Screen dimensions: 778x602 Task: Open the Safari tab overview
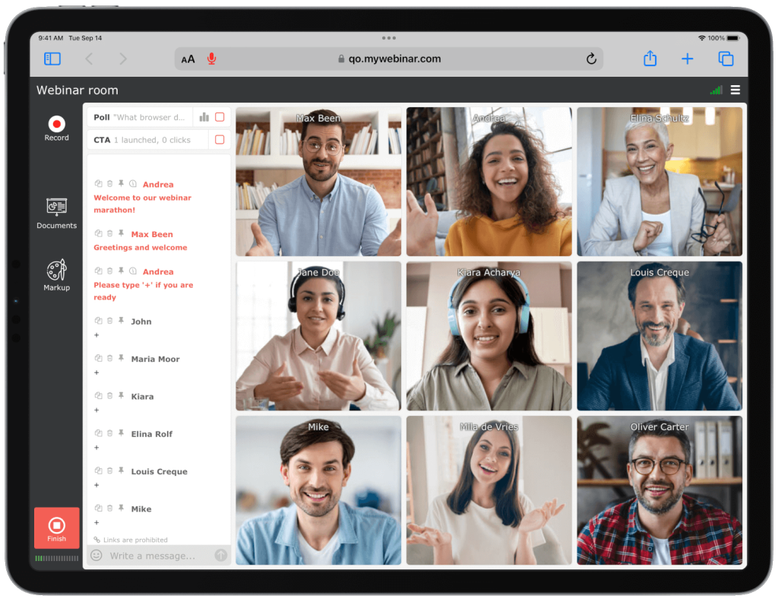[x=725, y=59]
